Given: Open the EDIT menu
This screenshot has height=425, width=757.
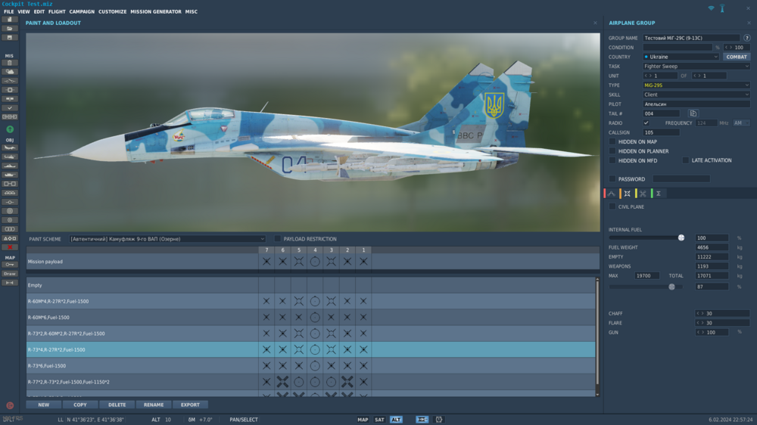Looking at the screenshot, I should (39, 11).
